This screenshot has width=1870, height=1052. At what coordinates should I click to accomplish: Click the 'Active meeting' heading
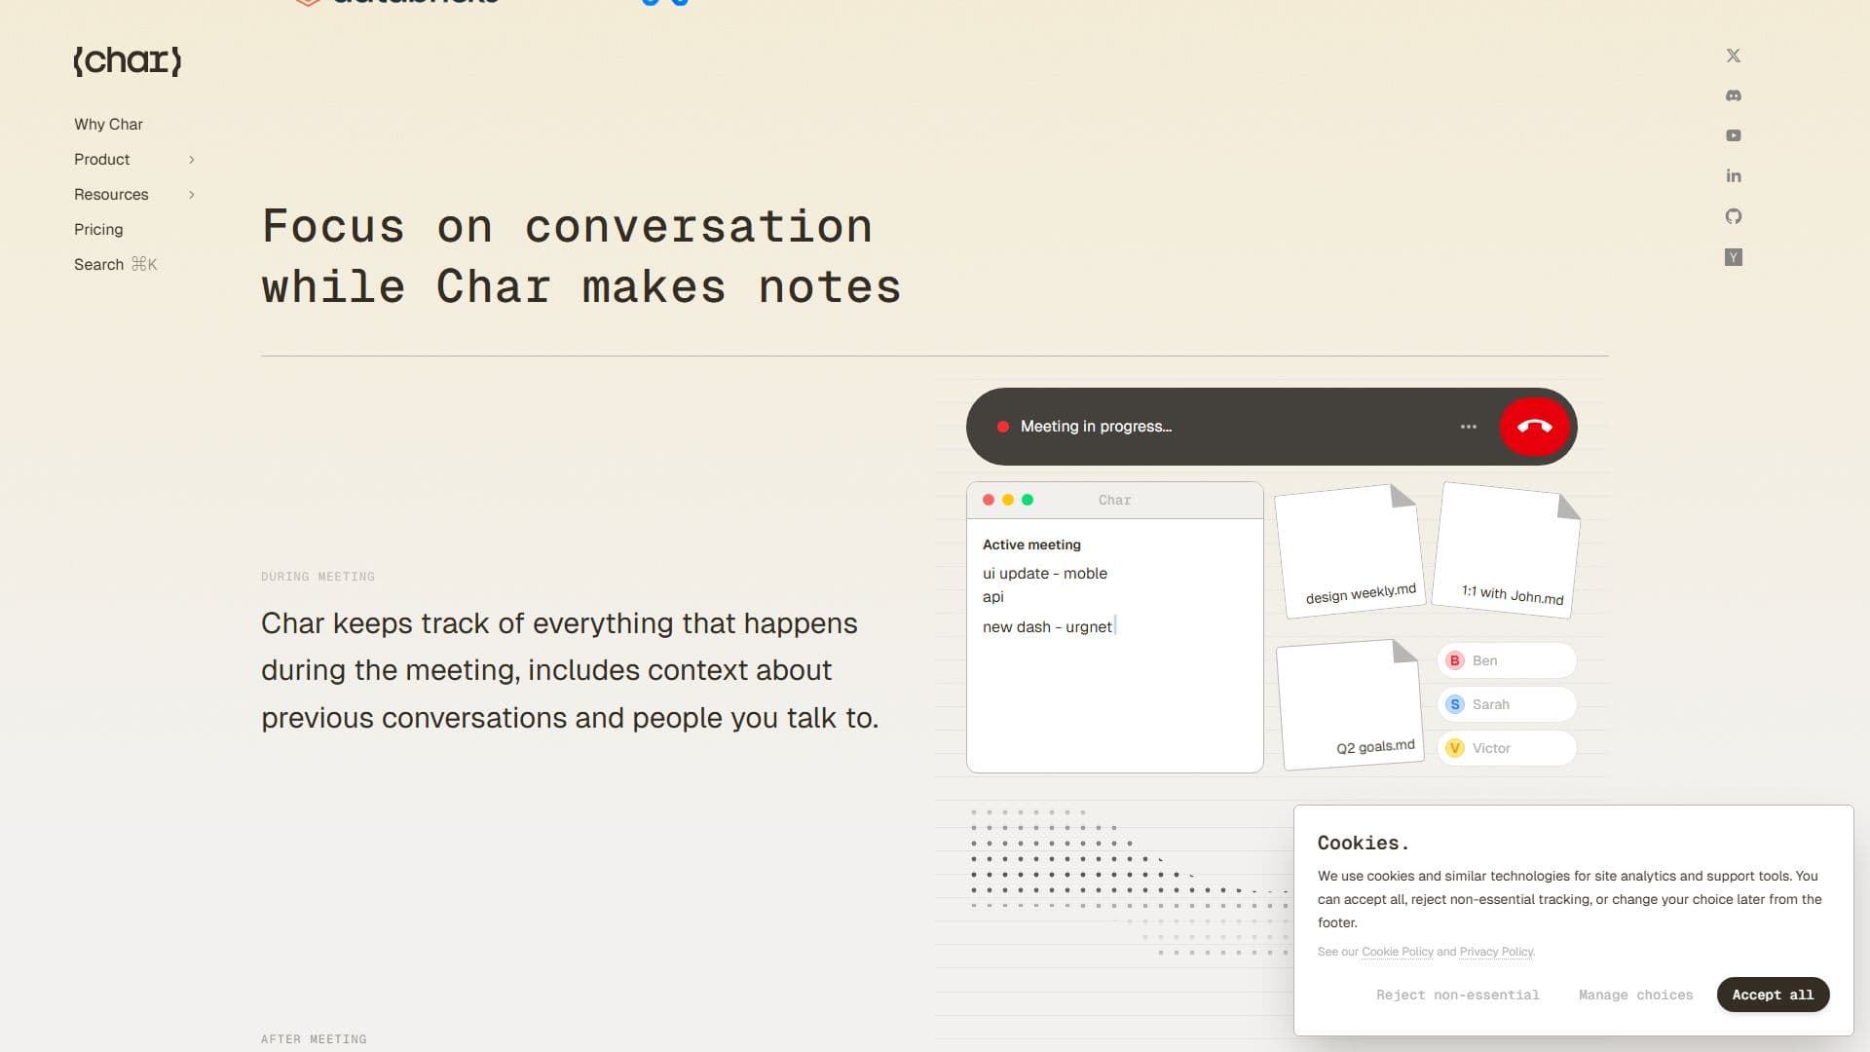point(1031,545)
